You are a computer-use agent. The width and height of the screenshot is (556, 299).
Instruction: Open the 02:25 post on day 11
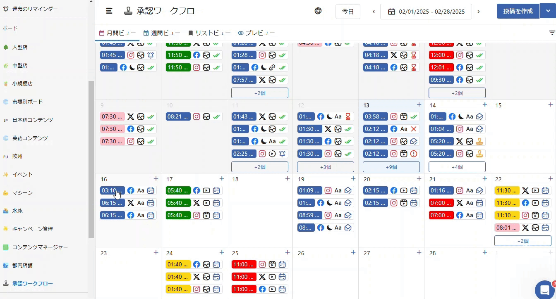[259, 154]
